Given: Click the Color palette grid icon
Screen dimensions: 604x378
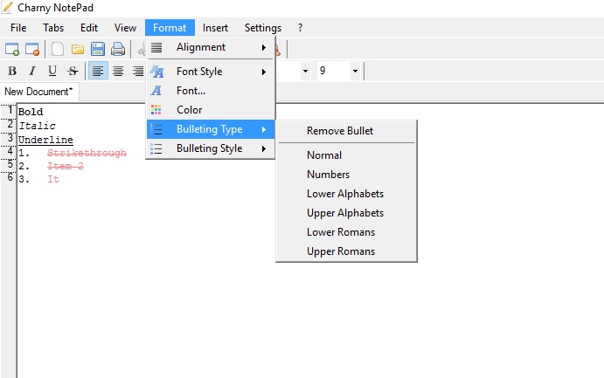Looking at the screenshot, I should tap(156, 110).
